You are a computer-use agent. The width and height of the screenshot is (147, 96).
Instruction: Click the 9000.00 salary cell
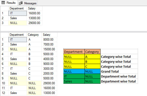49,64
